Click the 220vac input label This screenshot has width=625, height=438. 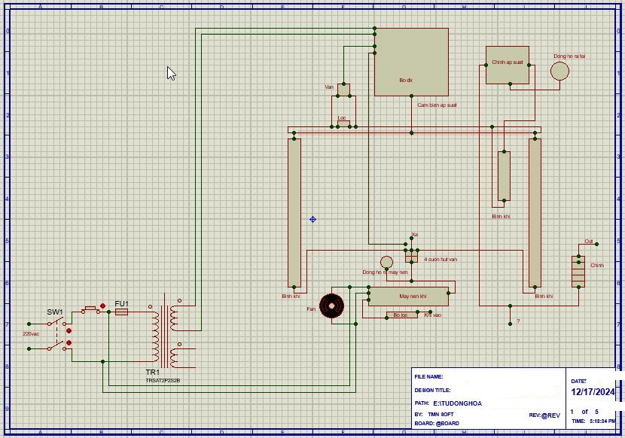pyautogui.click(x=31, y=333)
